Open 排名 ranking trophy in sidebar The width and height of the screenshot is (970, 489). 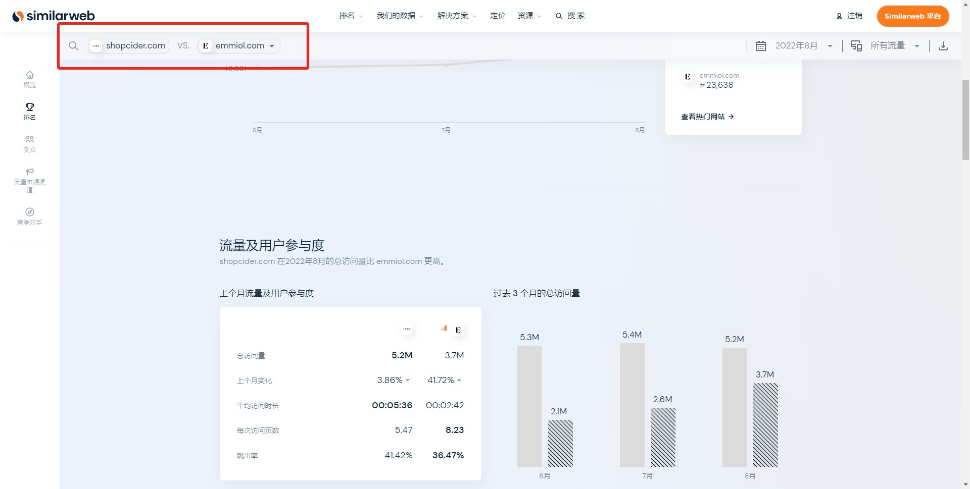click(30, 112)
